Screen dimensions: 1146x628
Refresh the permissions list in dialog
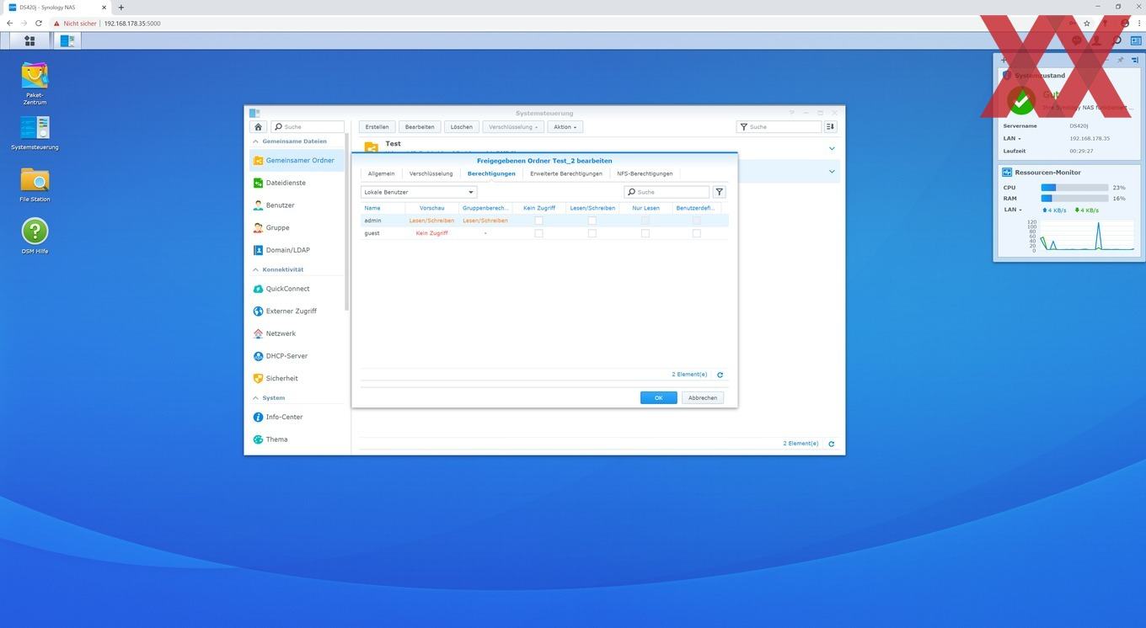point(720,375)
